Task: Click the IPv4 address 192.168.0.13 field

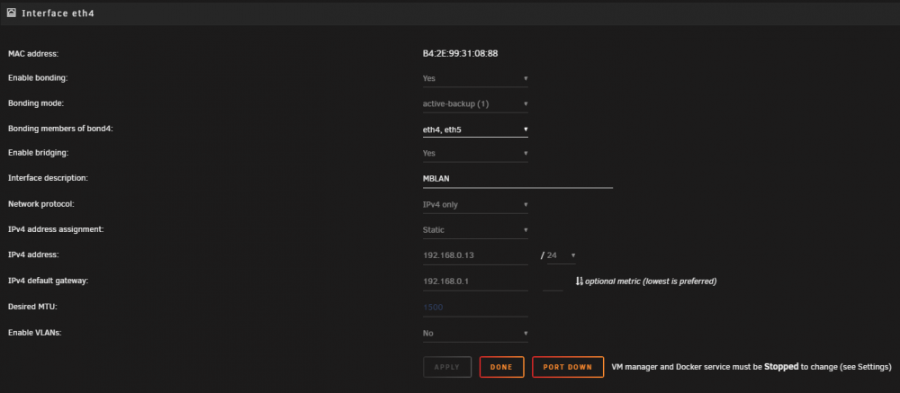Action: [x=475, y=256]
